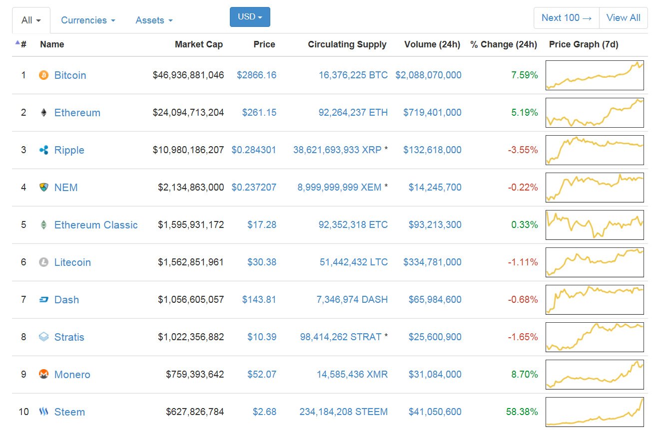This screenshot has height=430, width=656.
Task: Click the Litecoin logo icon
Action: (44, 262)
